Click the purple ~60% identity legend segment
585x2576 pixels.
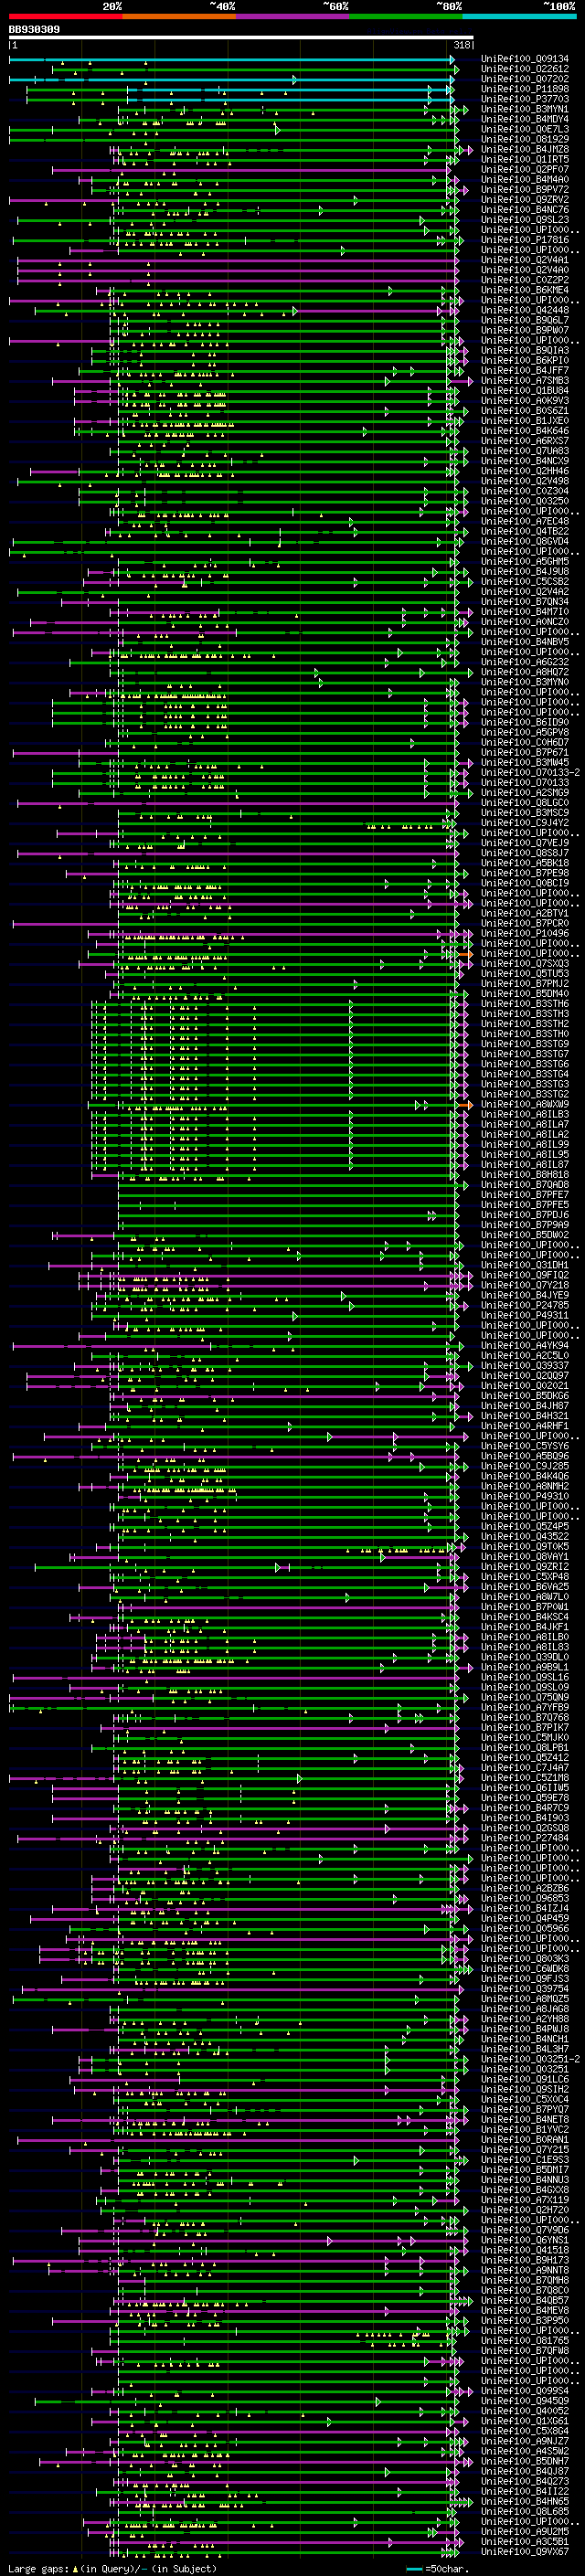pyautogui.click(x=292, y=17)
